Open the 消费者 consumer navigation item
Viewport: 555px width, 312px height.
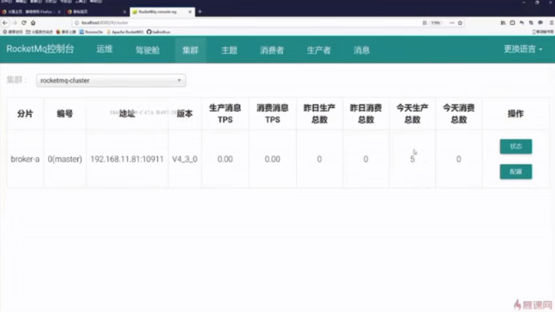[x=272, y=50]
